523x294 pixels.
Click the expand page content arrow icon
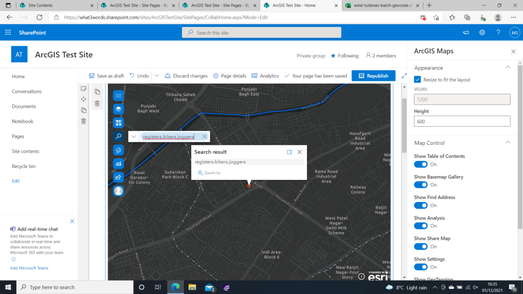click(404, 76)
